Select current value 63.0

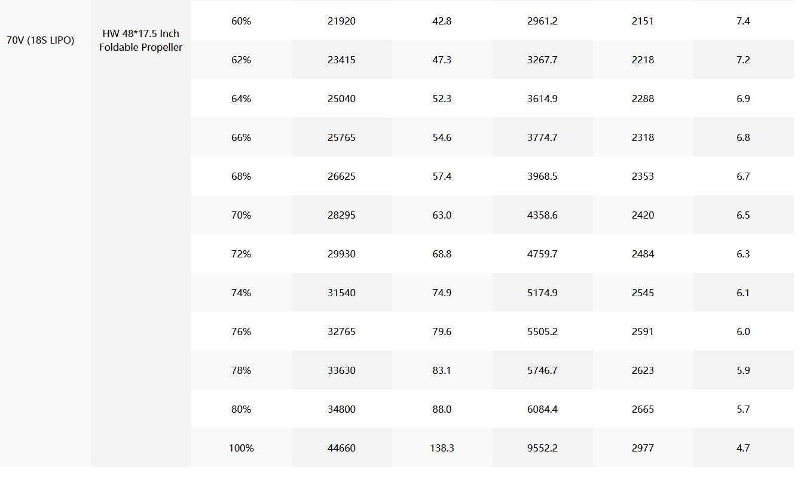[442, 215]
